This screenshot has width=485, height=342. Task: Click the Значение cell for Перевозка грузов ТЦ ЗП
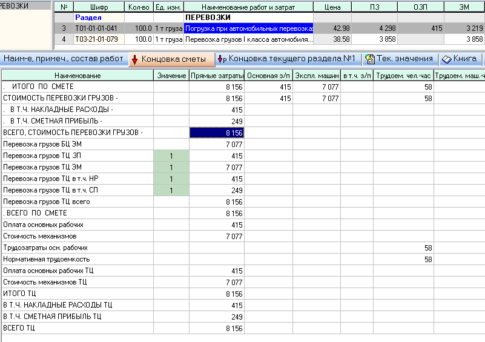point(171,156)
